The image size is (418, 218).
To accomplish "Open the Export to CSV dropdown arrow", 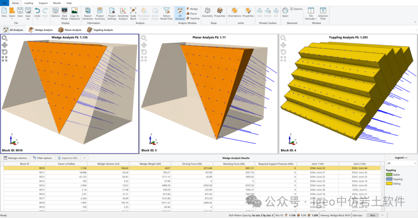I will (x=84, y=158).
